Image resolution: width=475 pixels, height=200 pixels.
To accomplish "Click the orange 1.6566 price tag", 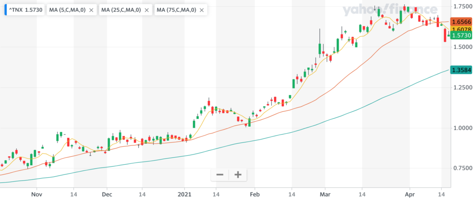I will [x=462, y=22].
